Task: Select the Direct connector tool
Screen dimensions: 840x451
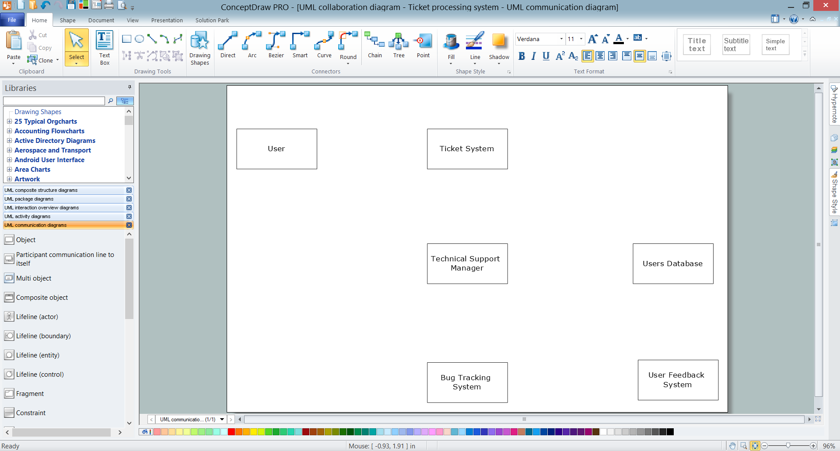Action: click(x=228, y=45)
